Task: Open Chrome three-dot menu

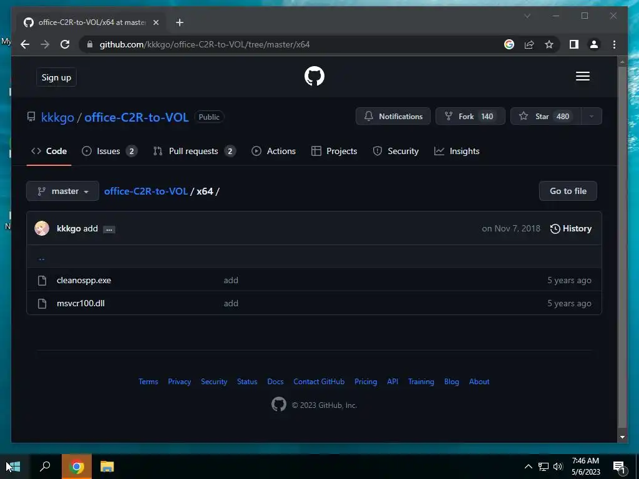Action: tap(614, 44)
